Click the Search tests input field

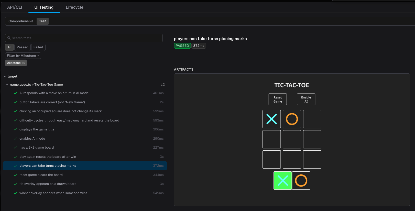pyautogui.click(x=84, y=38)
